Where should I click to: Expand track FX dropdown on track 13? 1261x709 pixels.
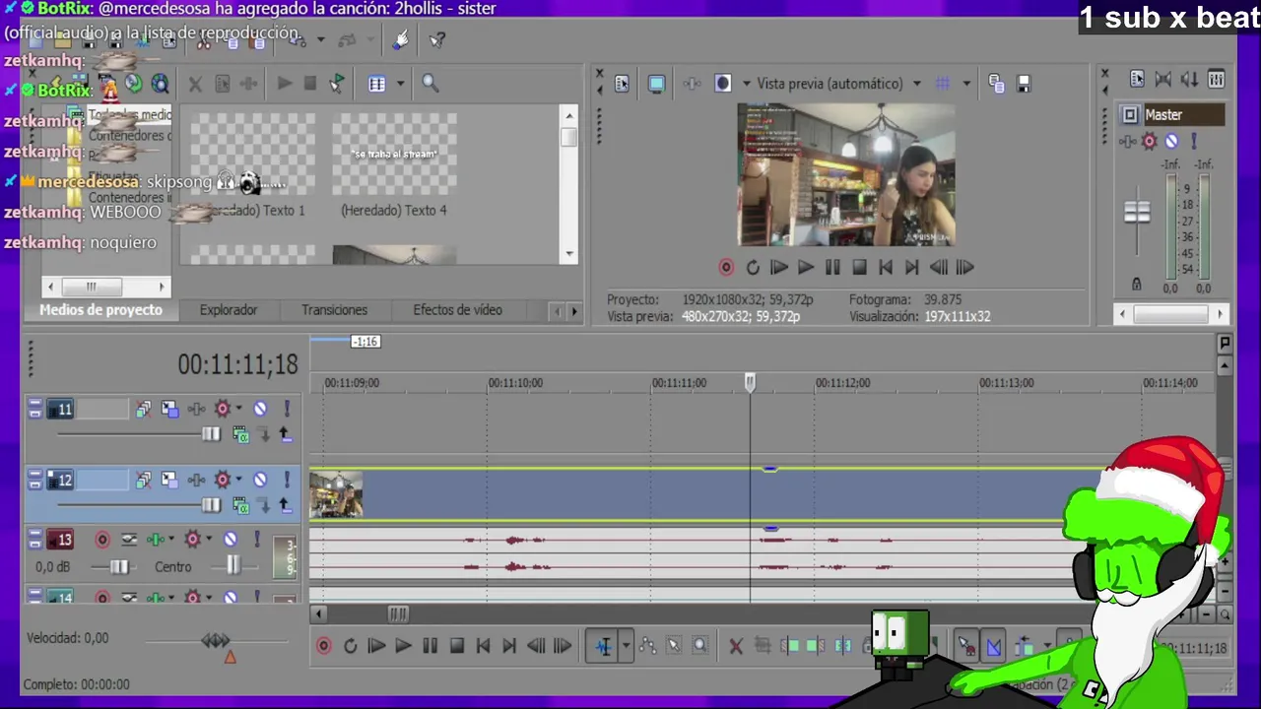pos(171,540)
